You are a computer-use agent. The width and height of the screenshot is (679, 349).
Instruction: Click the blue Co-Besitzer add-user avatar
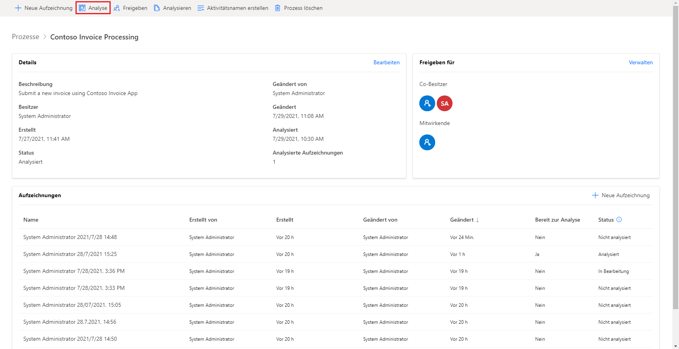point(427,103)
